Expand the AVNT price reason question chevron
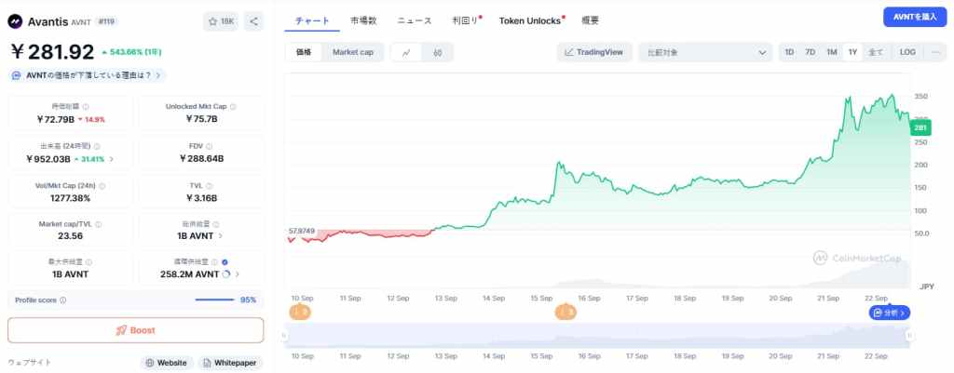The image size is (954, 373). [158, 75]
